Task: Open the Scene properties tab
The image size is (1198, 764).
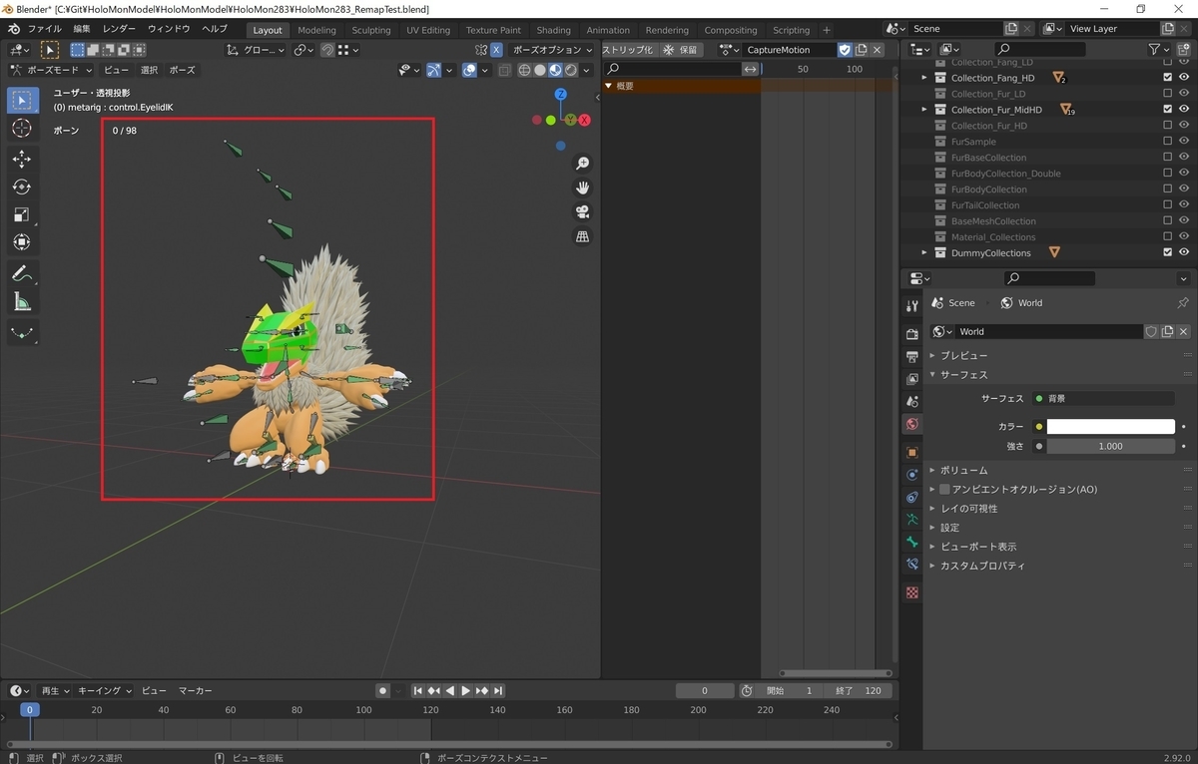Action: [x=911, y=401]
